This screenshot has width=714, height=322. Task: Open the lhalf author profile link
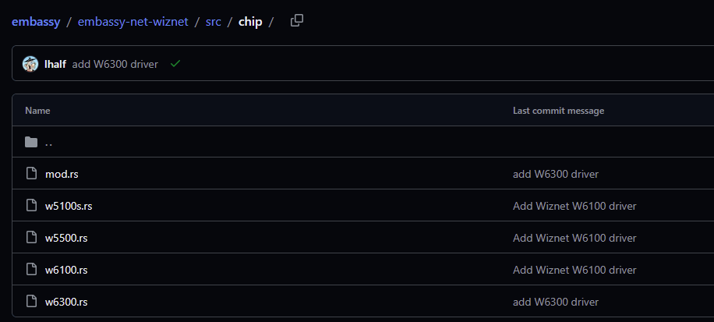pos(55,64)
